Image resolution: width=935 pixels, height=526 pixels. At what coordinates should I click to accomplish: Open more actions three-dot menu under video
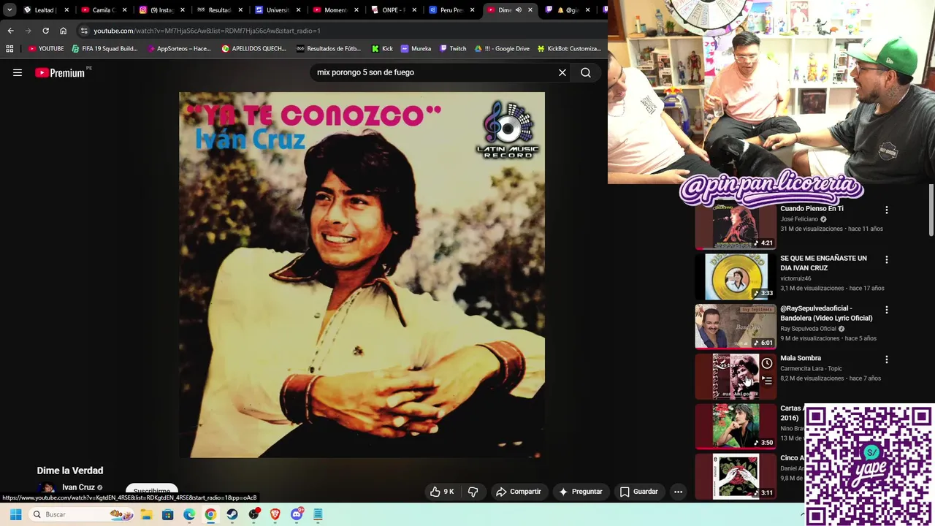[x=678, y=492]
